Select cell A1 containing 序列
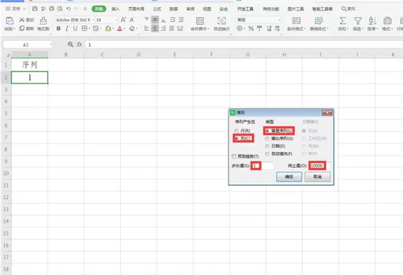Screen dimensions: 403x275 (x=30, y=64)
